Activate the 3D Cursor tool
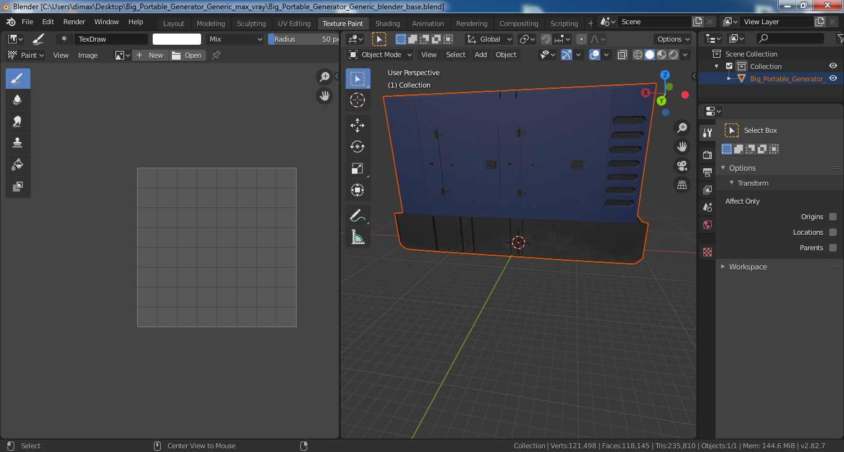The height and width of the screenshot is (452, 844). point(357,100)
